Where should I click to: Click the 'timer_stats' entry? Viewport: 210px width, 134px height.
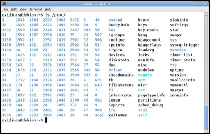tap(182, 60)
